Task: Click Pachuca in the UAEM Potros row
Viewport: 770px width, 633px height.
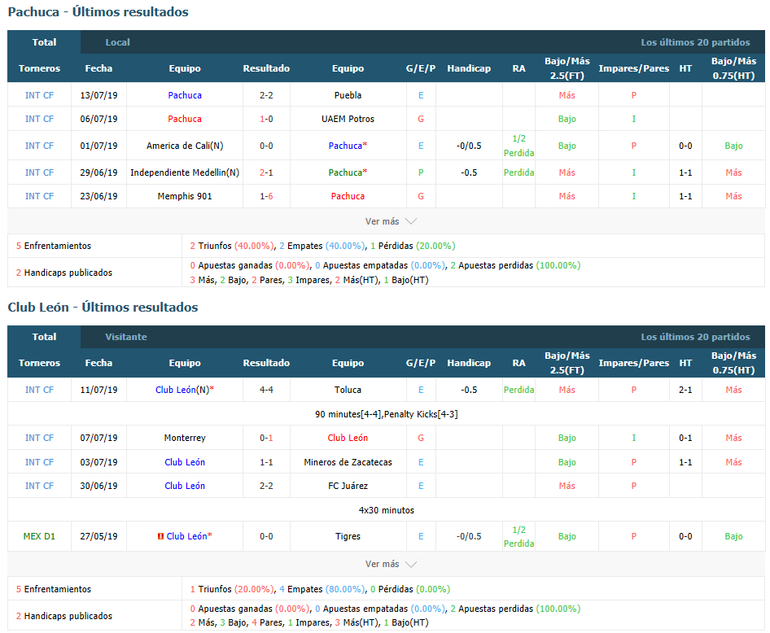Action: [x=185, y=119]
